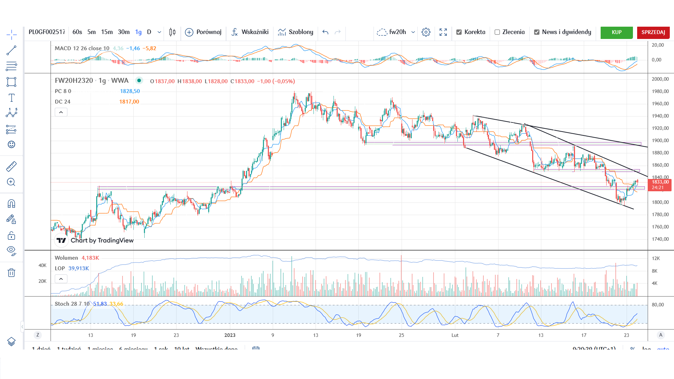Open the Fibonacci lines tool
The image size is (674, 379).
[11, 66]
